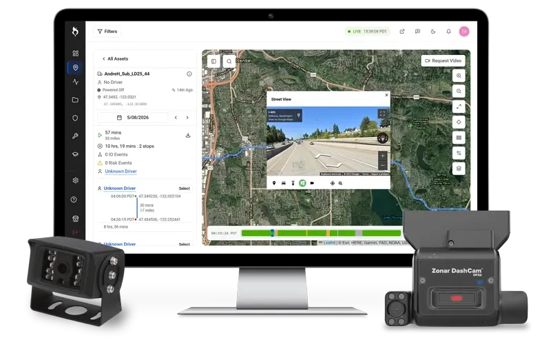The height and width of the screenshot is (344, 551).
Task: Click the 0 Risk Events row
Action: (x=114, y=163)
